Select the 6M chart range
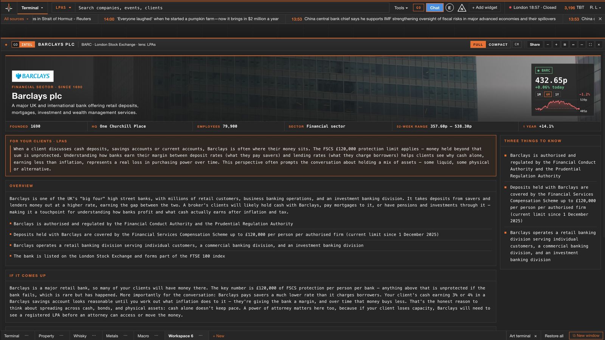The height and width of the screenshot is (340, 605). click(548, 94)
